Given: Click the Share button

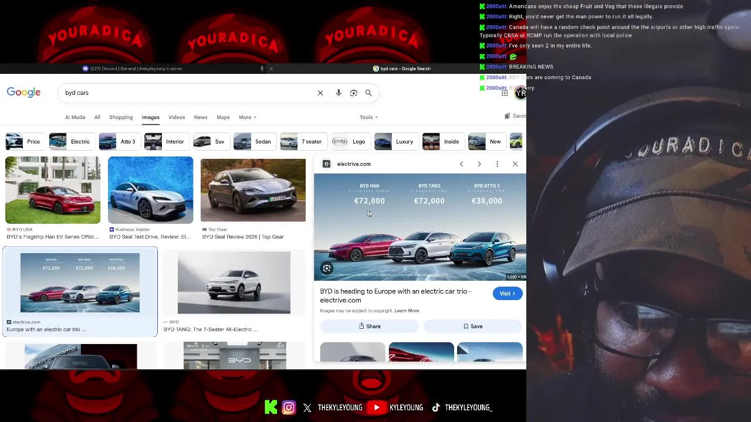Looking at the screenshot, I should click(x=370, y=326).
